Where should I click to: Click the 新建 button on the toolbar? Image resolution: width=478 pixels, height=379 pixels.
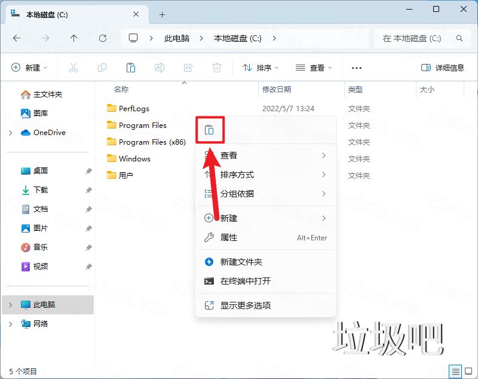click(x=29, y=67)
